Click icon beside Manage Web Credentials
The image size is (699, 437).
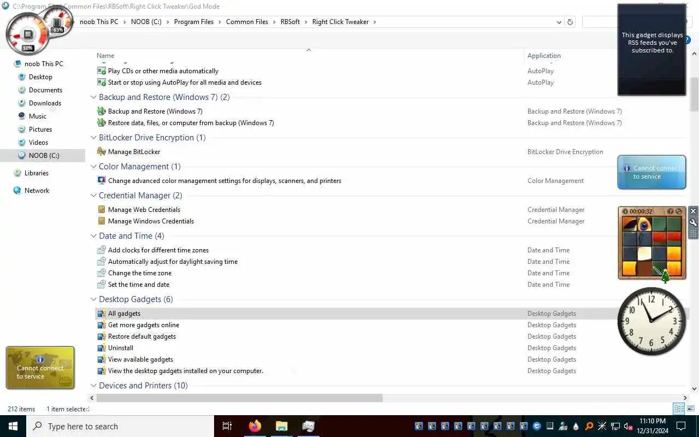pos(102,210)
